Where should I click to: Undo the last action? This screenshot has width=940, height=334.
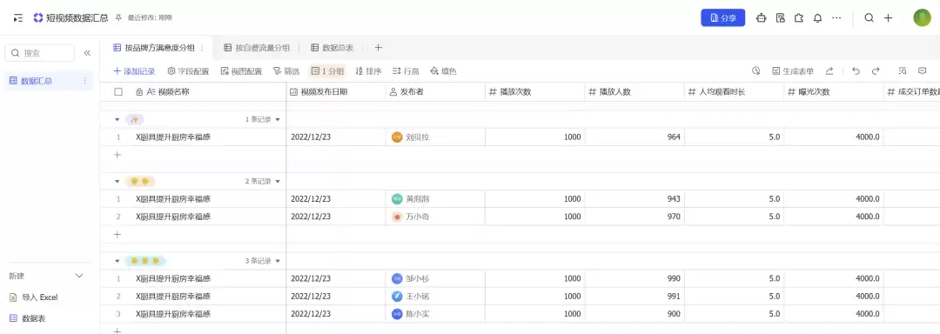[856, 70]
